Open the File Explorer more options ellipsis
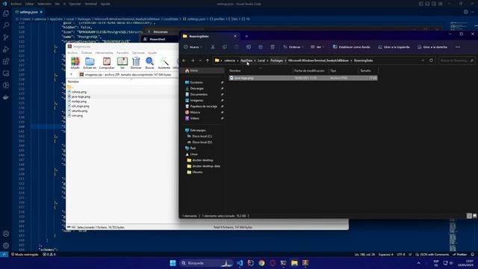This screenshot has height=269, width=478. coord(458,47)
